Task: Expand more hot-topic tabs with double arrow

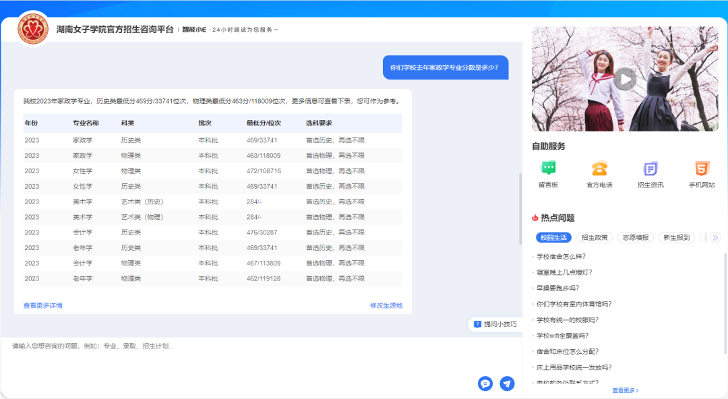Action: pyautogui.click(x=715, y=237)
